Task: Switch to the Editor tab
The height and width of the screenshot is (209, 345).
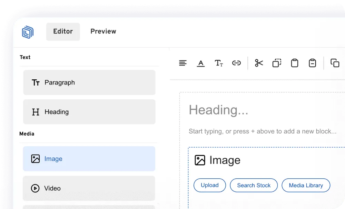Action: pyautogui.click(x=63, y=31)
